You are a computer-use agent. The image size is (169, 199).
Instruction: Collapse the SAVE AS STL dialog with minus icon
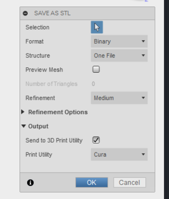[x=25, y=14]
